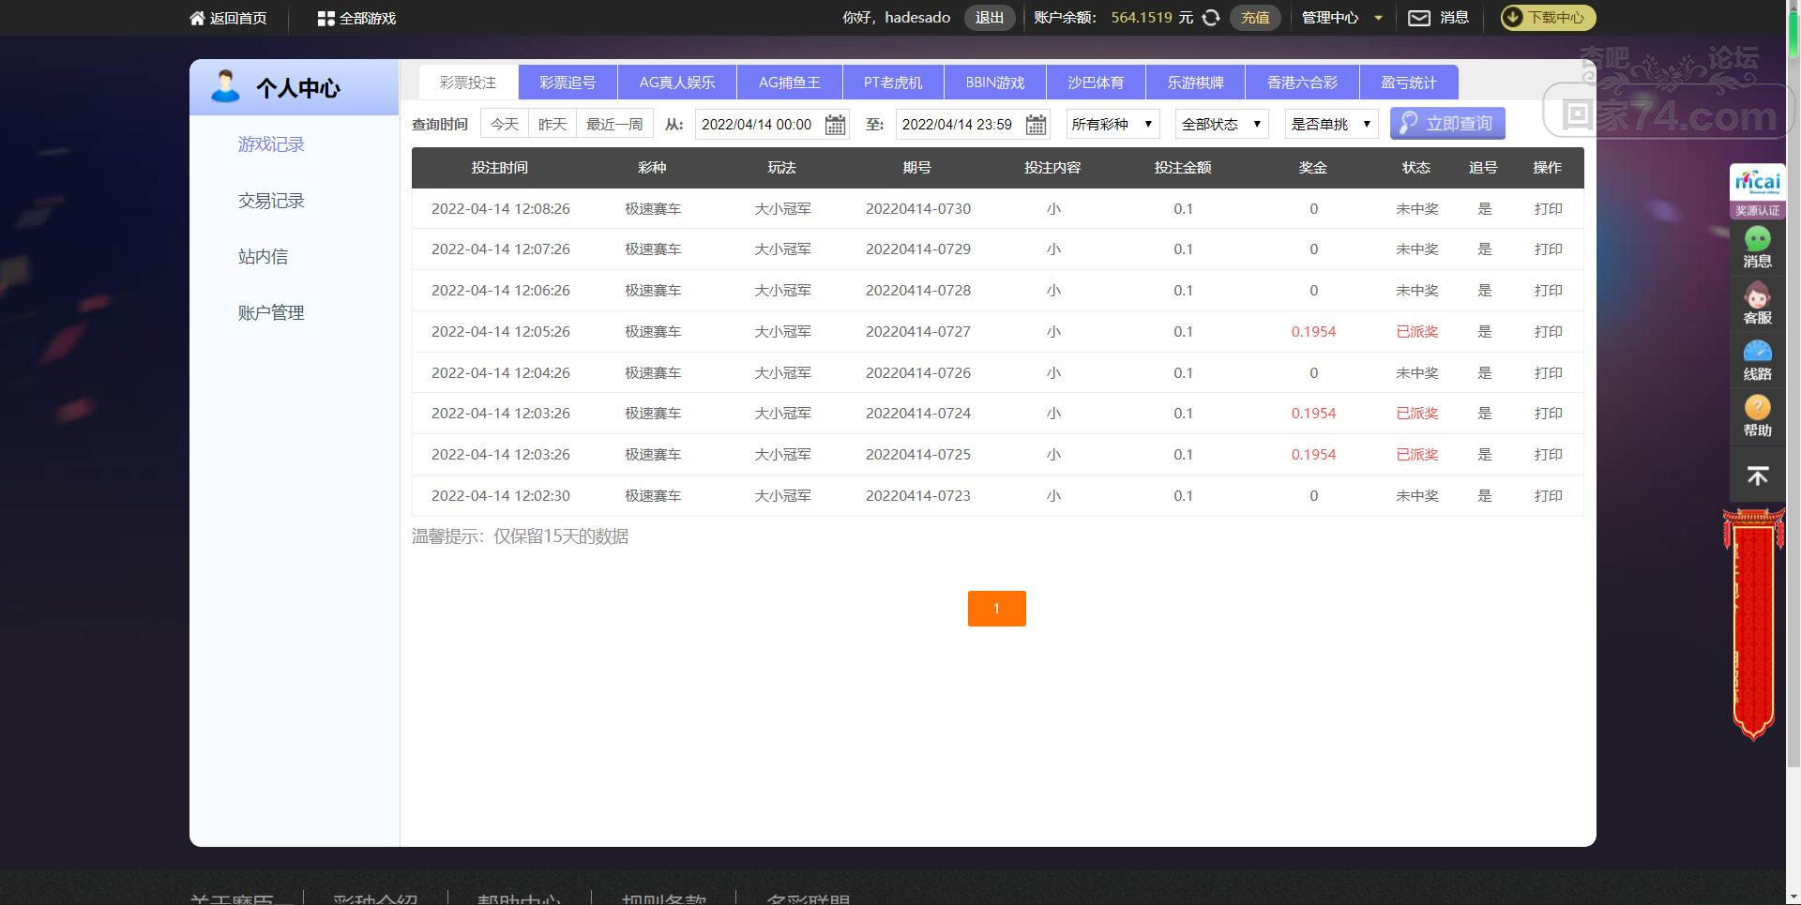Switch to 香港六合彩 tab
The height and width of the screenshot is (905, 1801).
[x=1302, y=83]
